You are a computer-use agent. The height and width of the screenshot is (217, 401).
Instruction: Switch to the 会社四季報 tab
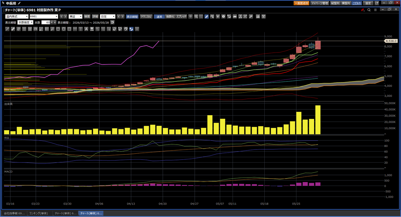pyautogui.click(x=14, y=213)
